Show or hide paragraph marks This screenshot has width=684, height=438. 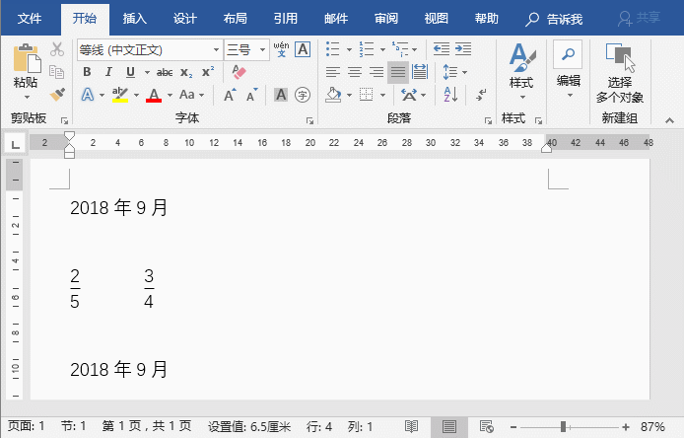point(481,95)
